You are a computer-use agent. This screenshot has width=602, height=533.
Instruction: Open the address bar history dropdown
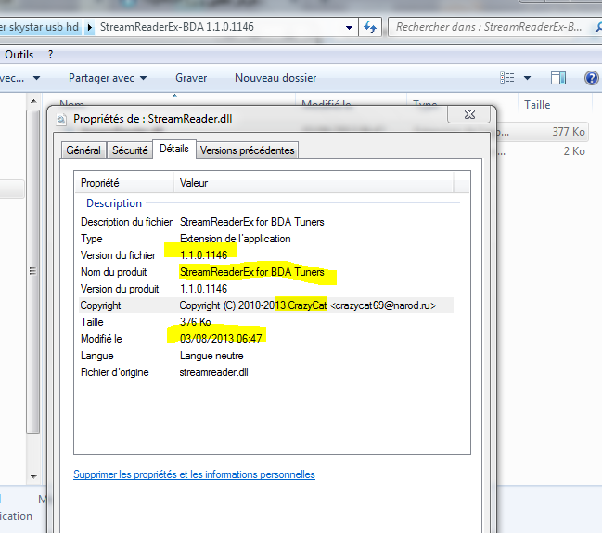pos(348,27)
